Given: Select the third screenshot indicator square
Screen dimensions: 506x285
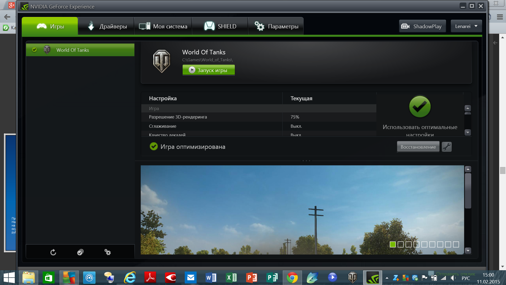Looking at the screenshot, I should pos(408,244).
